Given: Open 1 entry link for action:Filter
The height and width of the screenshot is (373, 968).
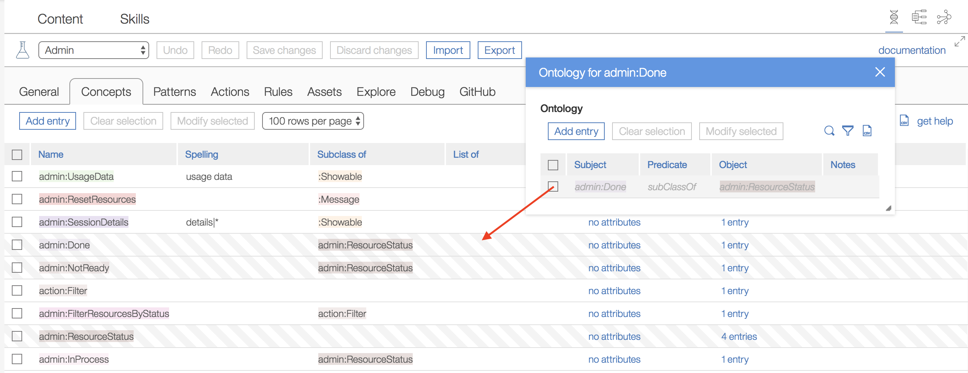Looking at the screenshot, I should click(x=735, y=291).
